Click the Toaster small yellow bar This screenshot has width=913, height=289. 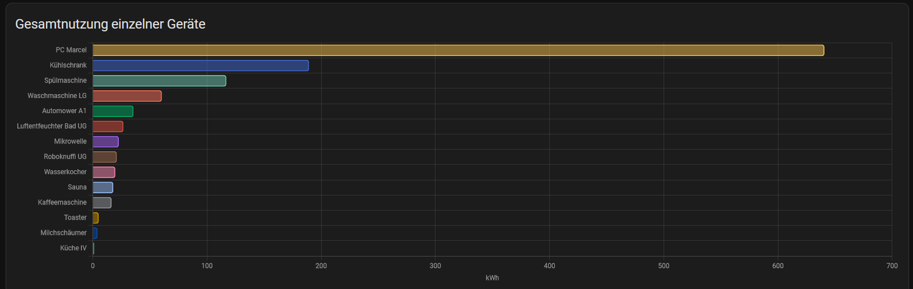pos(95,218)
